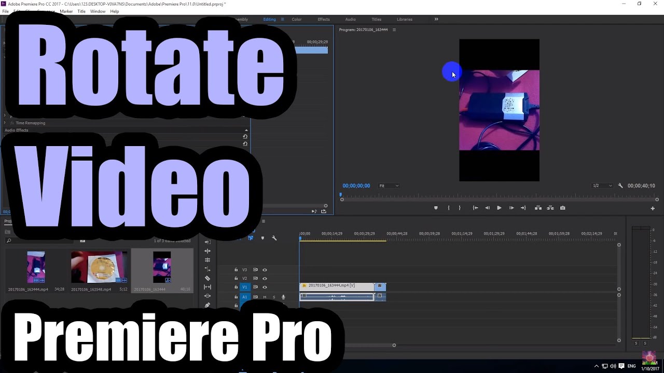Open the Marker menu
664x373 pixels.
[x=66, y=11]
